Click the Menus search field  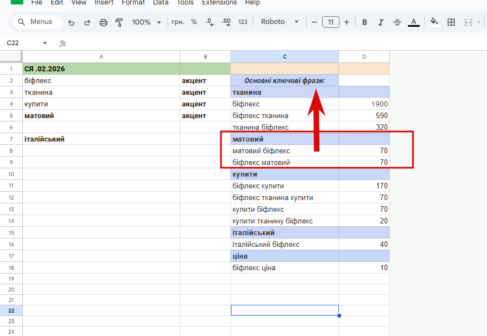tap(35, 22)
